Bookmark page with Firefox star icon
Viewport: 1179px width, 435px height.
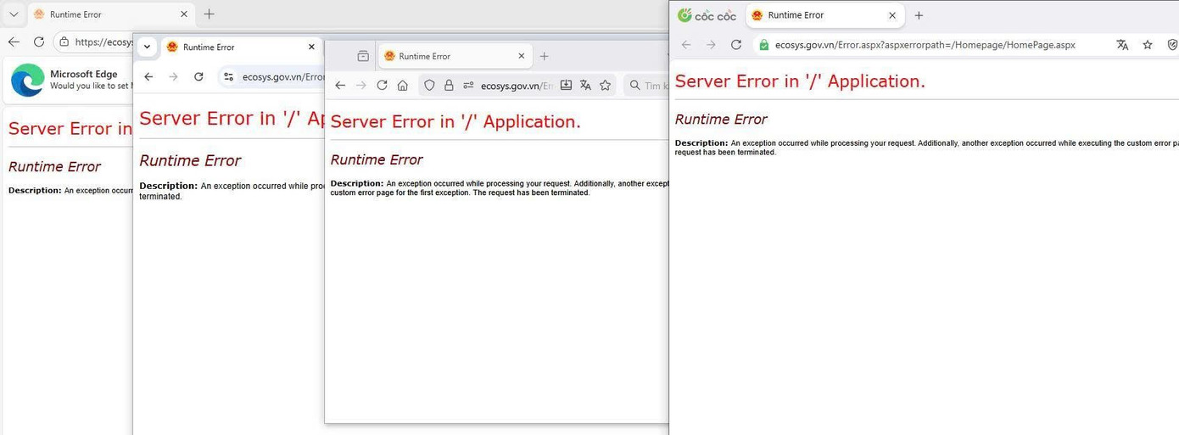click(x=605, y=86)
